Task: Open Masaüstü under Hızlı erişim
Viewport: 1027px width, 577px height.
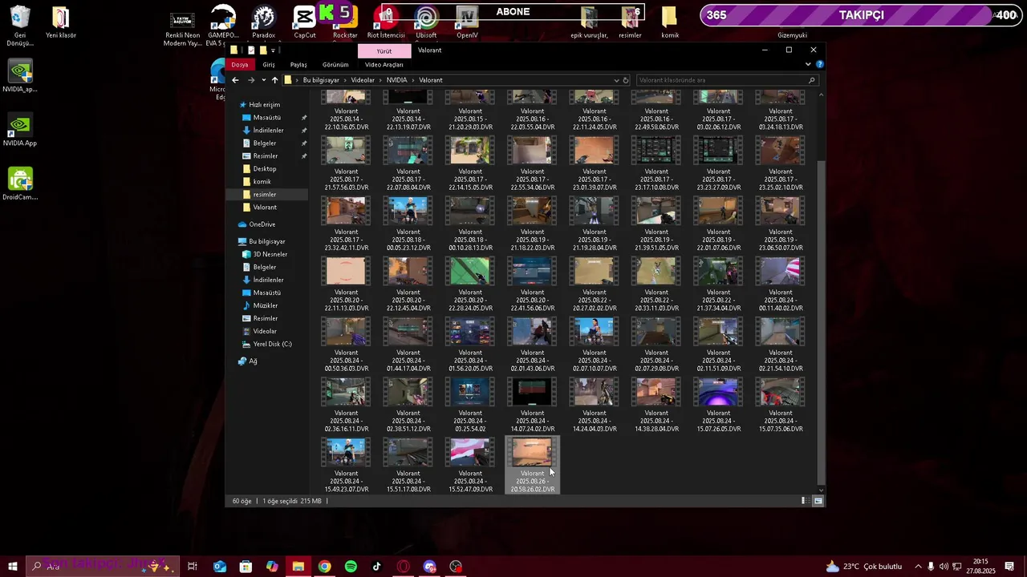Action: [x=267, y=118]
